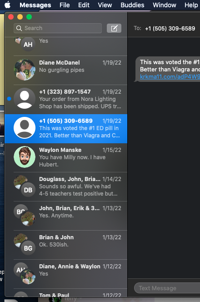
Task: Click the generic contact avatar for +1 (323) 897-1547
Action: (x=25, y=99)
